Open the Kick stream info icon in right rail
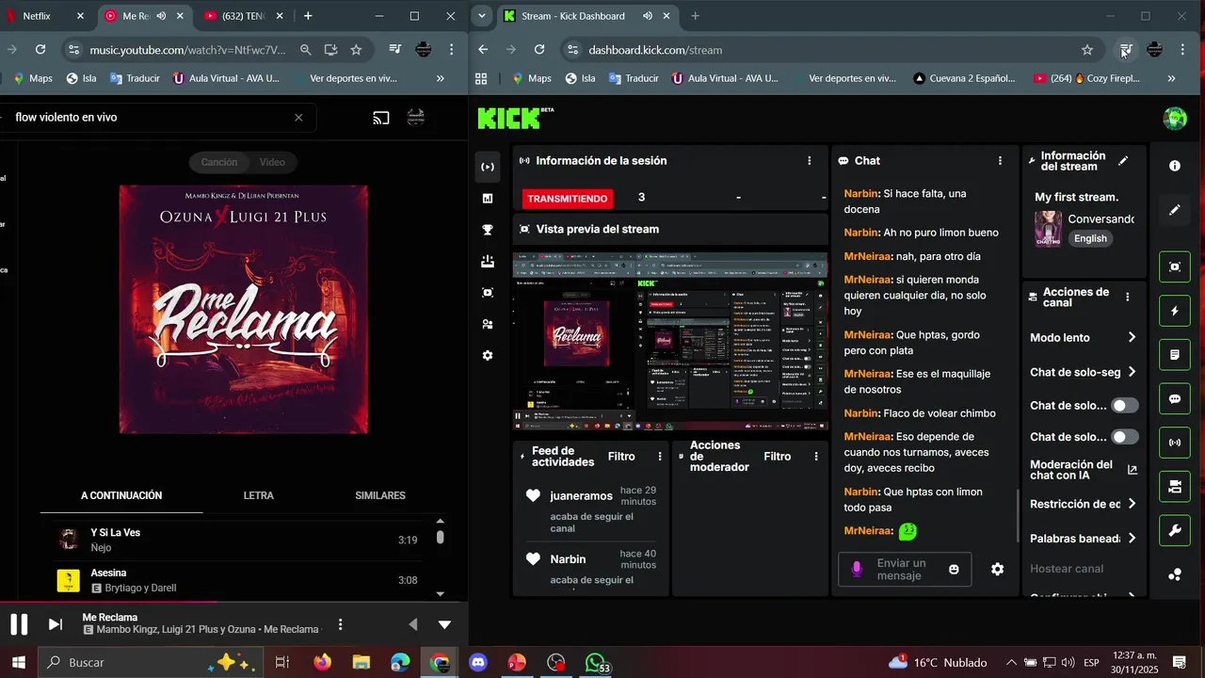The image size is (1205, 678). [x=1175, y=166]
